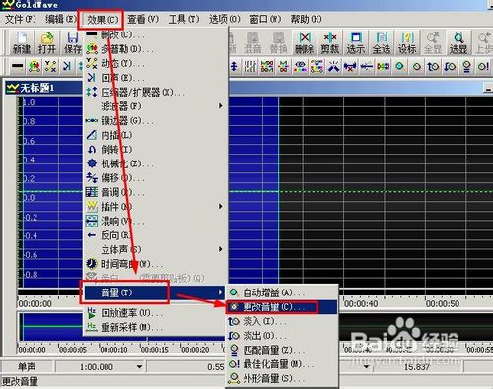Open the 帮助(H) menu
The height and width of the screenshot is (389, 493).
(306, 19)
